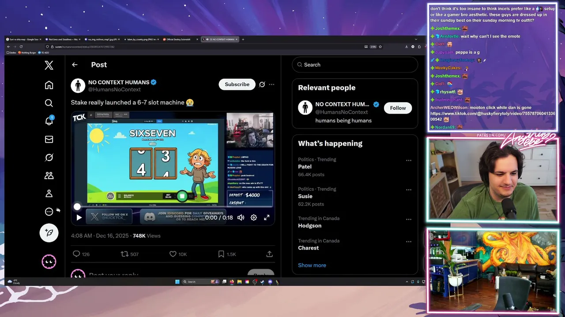Click the compose Post button

point(49,233)
